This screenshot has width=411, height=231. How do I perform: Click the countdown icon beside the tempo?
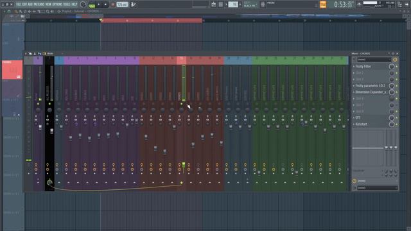tap(133, 4)
